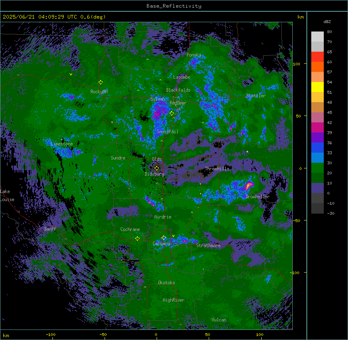Select the Sylvan label
This screenshot has width=348, height=340.
click(x=157, y=99)
